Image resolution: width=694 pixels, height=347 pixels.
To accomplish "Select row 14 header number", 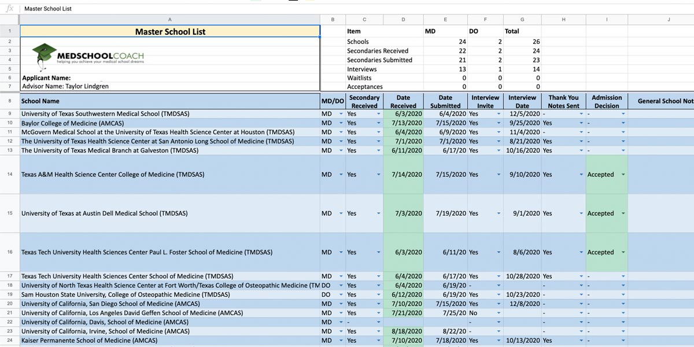I will (x=10, y=174).
